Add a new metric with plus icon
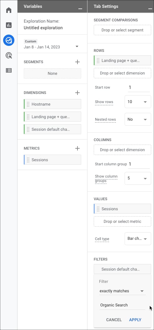The image size is (154, 330). point(77,148)
